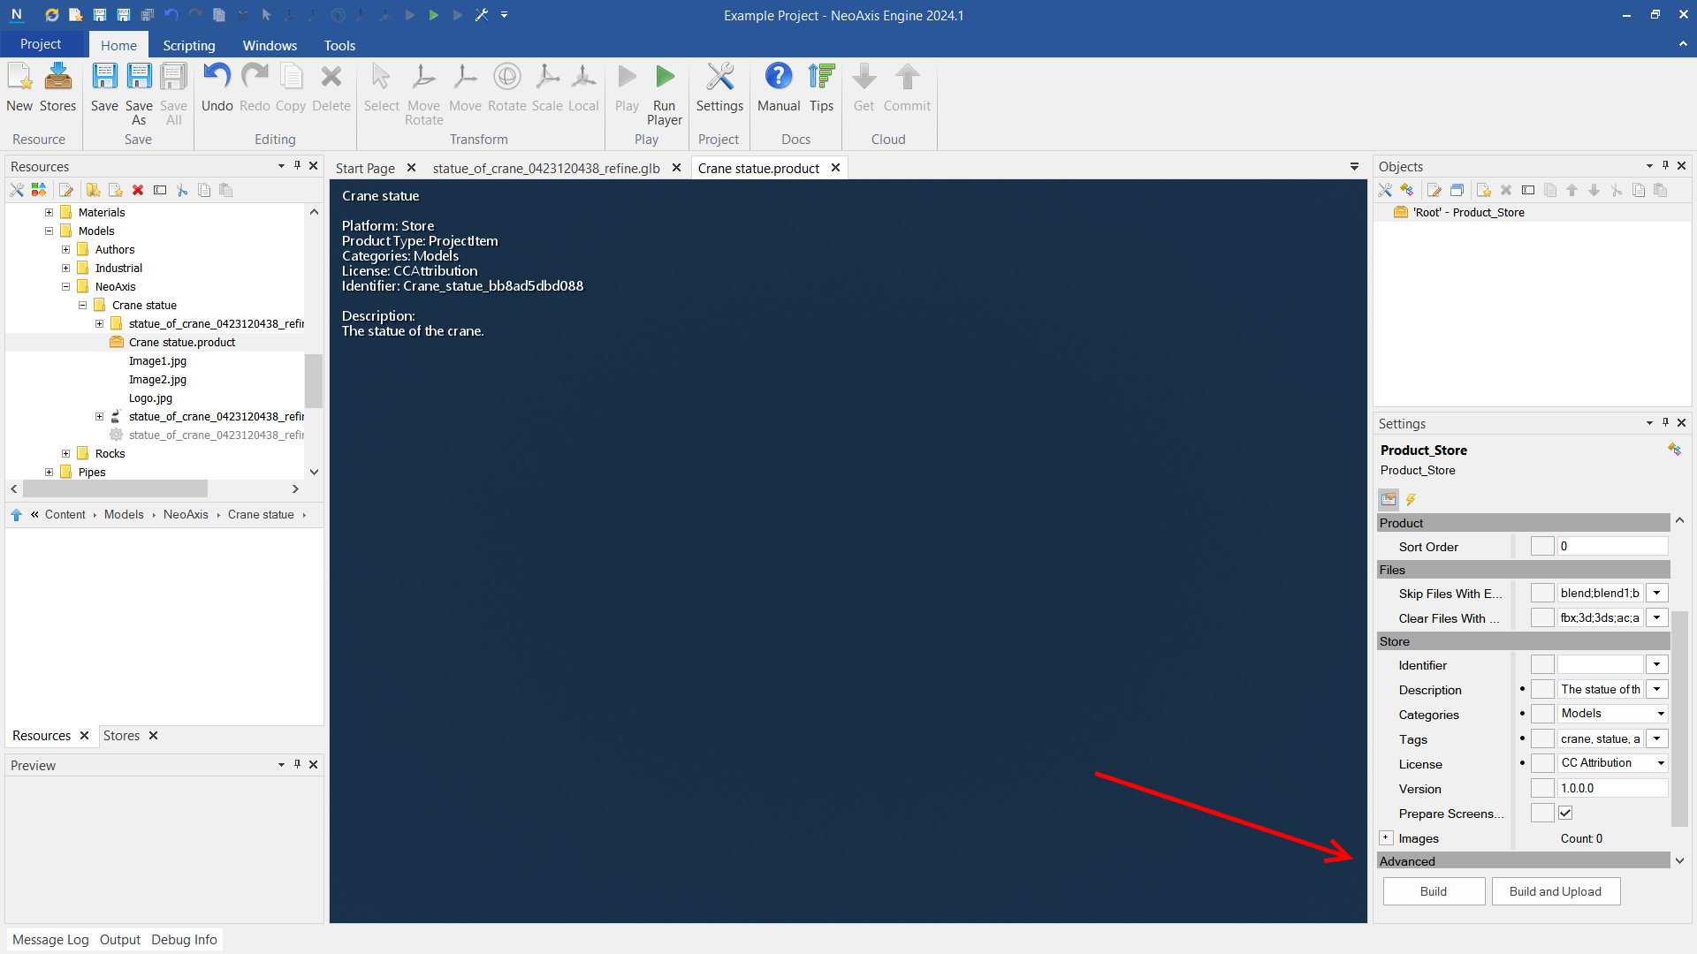Toggle the Sort Order override checkbox
This screenshot has width=1697, height=954.
click(1542, 547)
